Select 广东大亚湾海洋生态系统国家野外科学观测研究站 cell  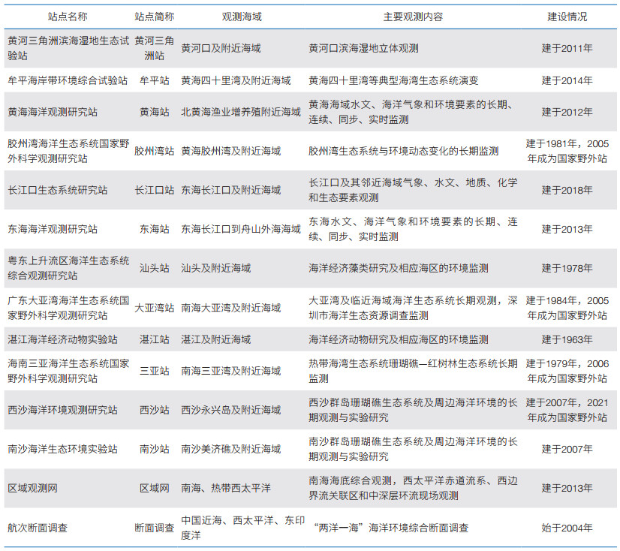click(x=68, y=308)
